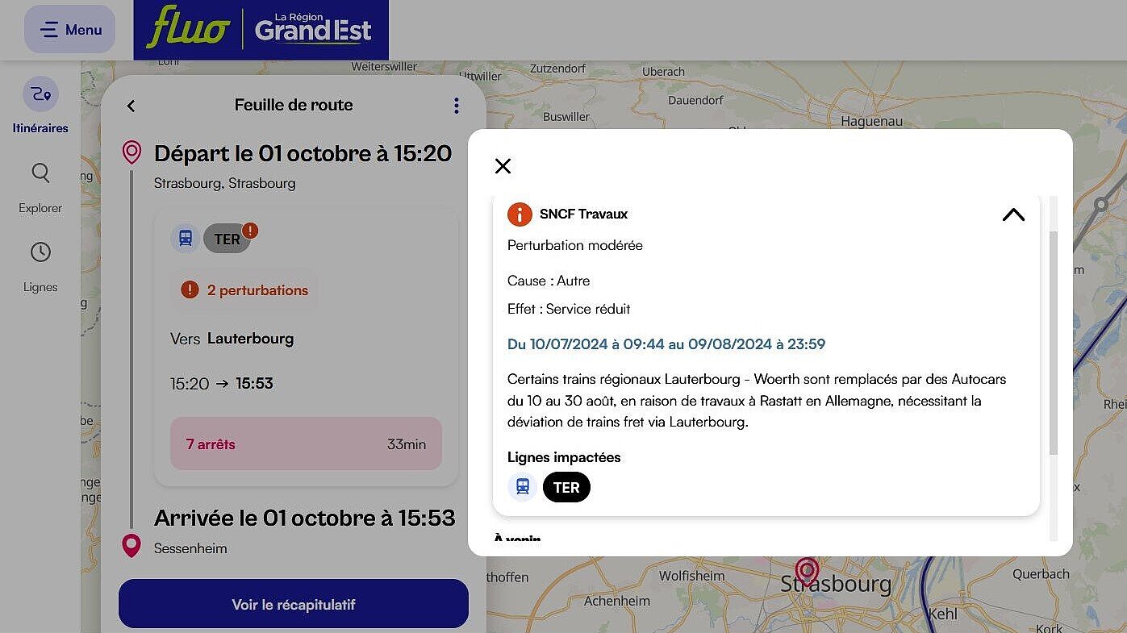The height and width of the screenshot is (633, 1127).
Task: Click the Strasbourg map pin marker
Action: 807,572
